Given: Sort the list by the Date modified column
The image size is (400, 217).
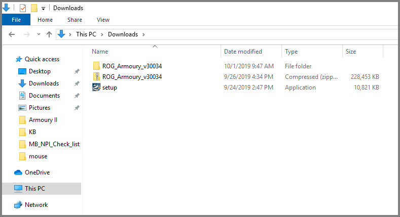Looking at the screenshot, I should pyautogui.click(x=243, y=52).
